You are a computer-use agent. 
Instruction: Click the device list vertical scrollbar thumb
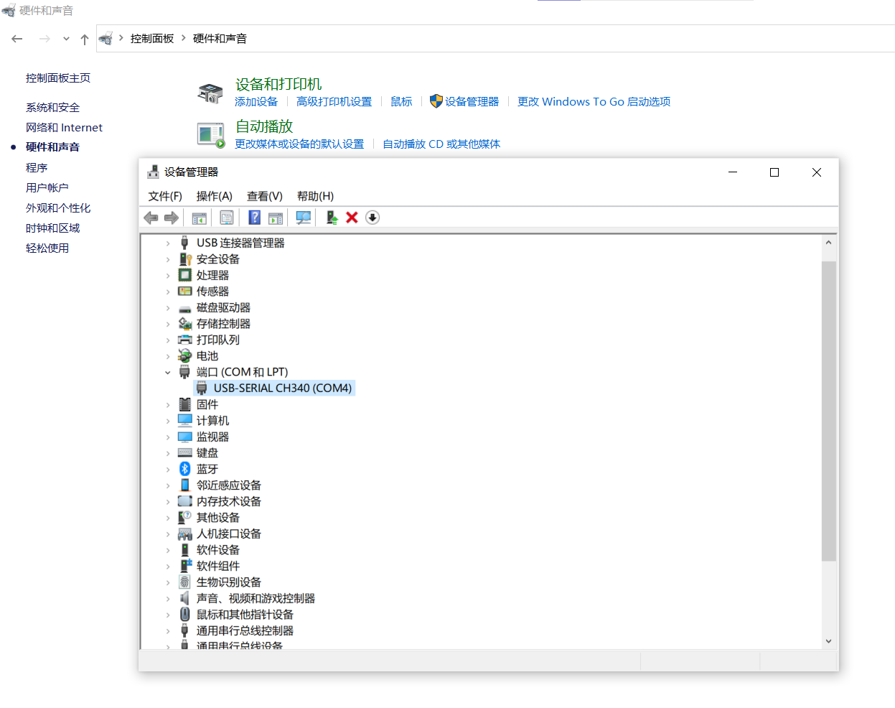[x=828, y=409]
